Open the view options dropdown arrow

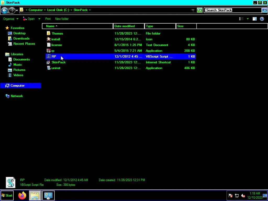pos(248,19)
